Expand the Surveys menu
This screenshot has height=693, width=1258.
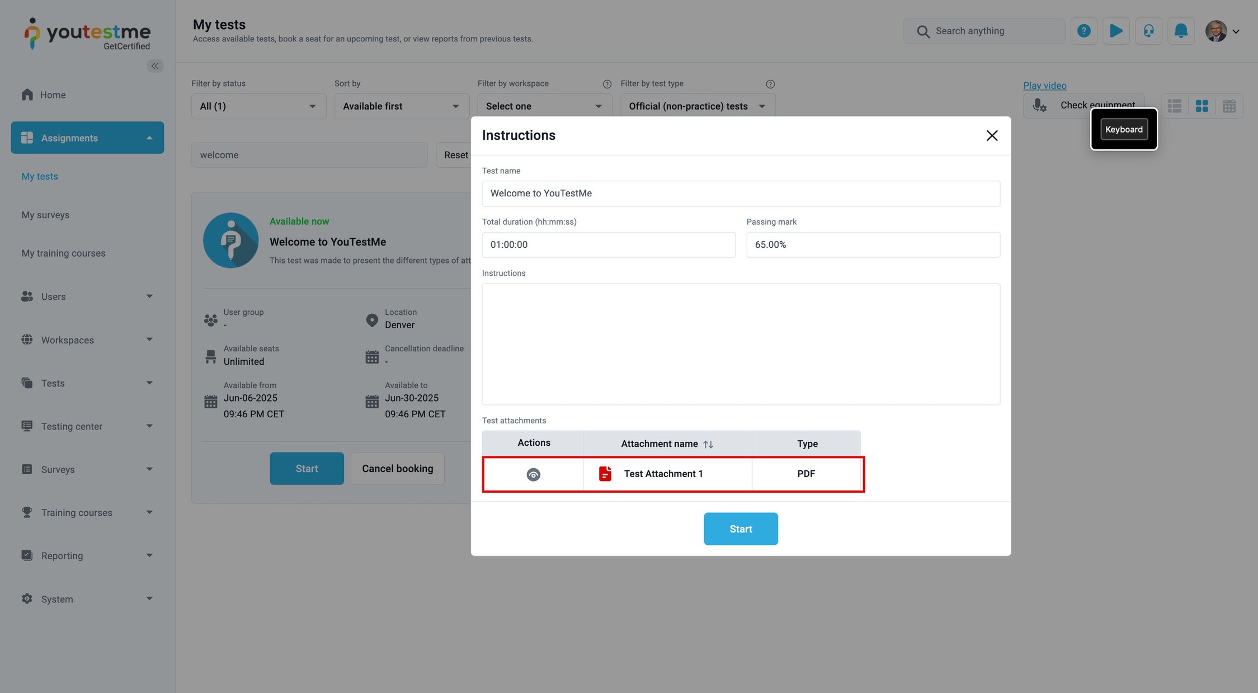click(87, 469)
